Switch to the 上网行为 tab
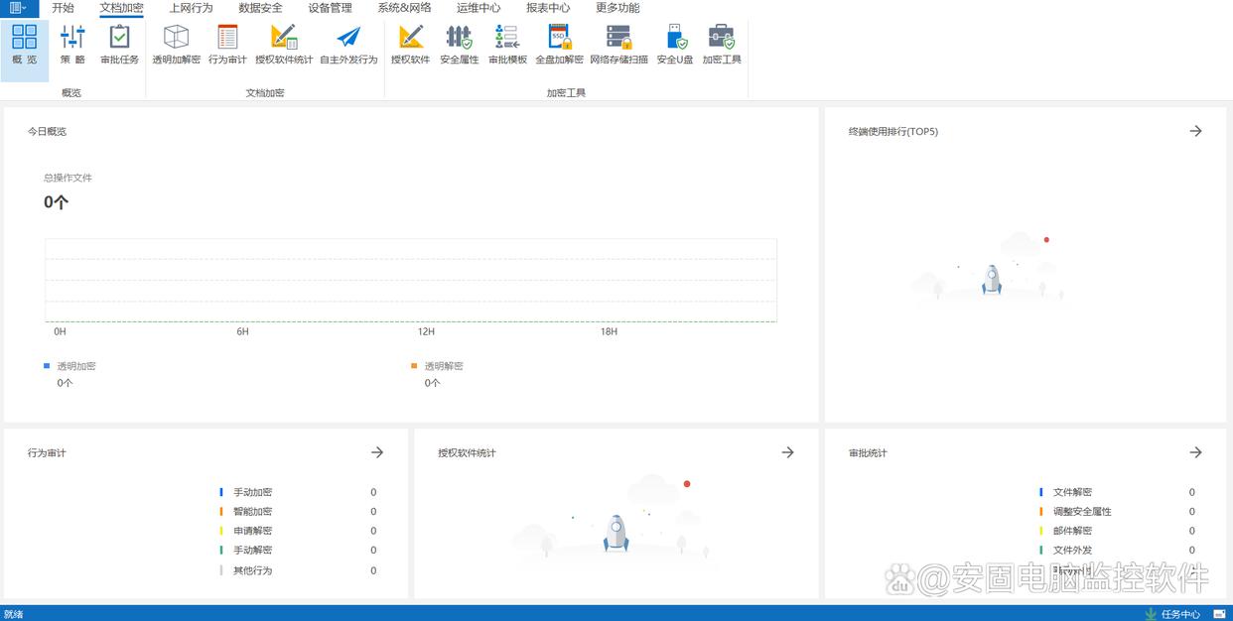Image resolution: width=1233 pixels, height=621 pixels. (x=191, y=8)
